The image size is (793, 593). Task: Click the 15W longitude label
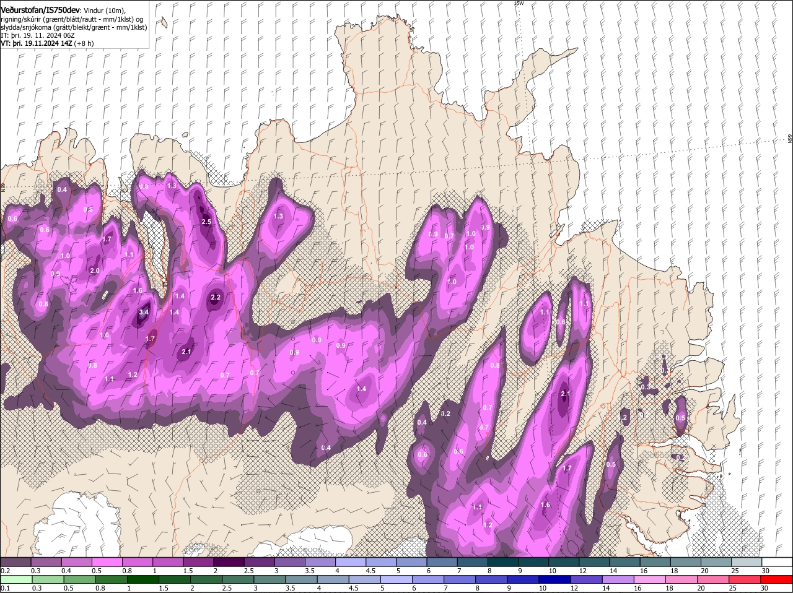pyautogui.click(x=519, y=3)
